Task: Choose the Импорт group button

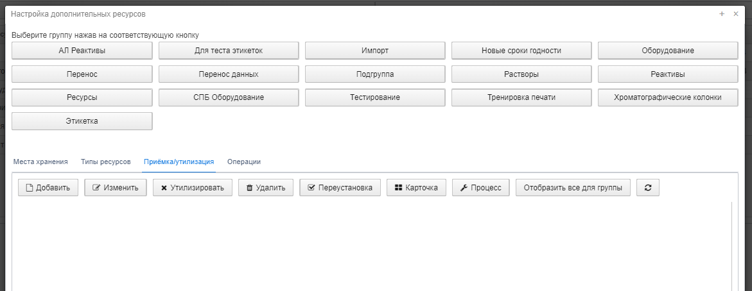Action: coord(375,50)
